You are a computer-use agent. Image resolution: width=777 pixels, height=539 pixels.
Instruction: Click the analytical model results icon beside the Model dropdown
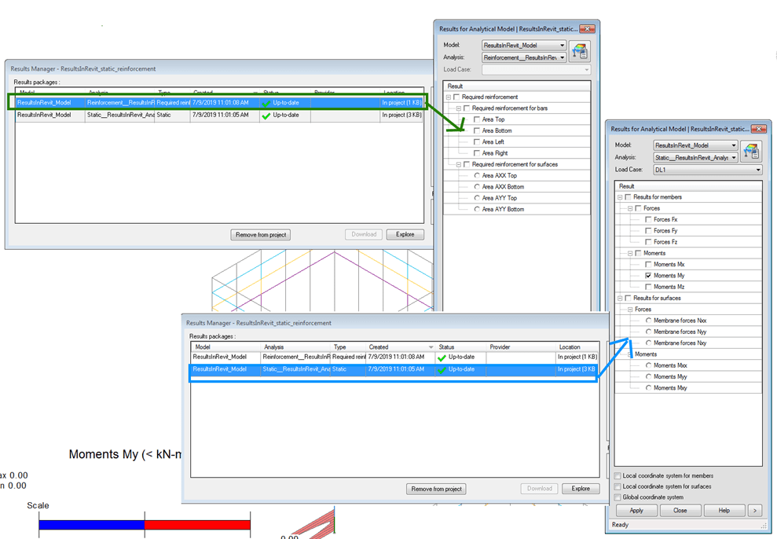pos(580,49)
